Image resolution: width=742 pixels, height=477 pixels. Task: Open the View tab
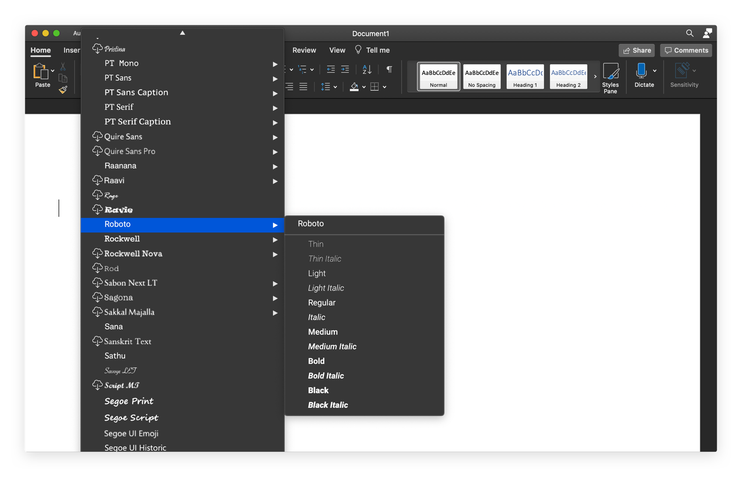[x=337, y=50]
